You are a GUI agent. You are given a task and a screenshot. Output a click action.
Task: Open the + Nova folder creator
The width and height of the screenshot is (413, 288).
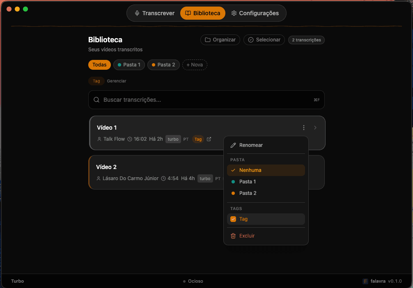click(195, 65)
